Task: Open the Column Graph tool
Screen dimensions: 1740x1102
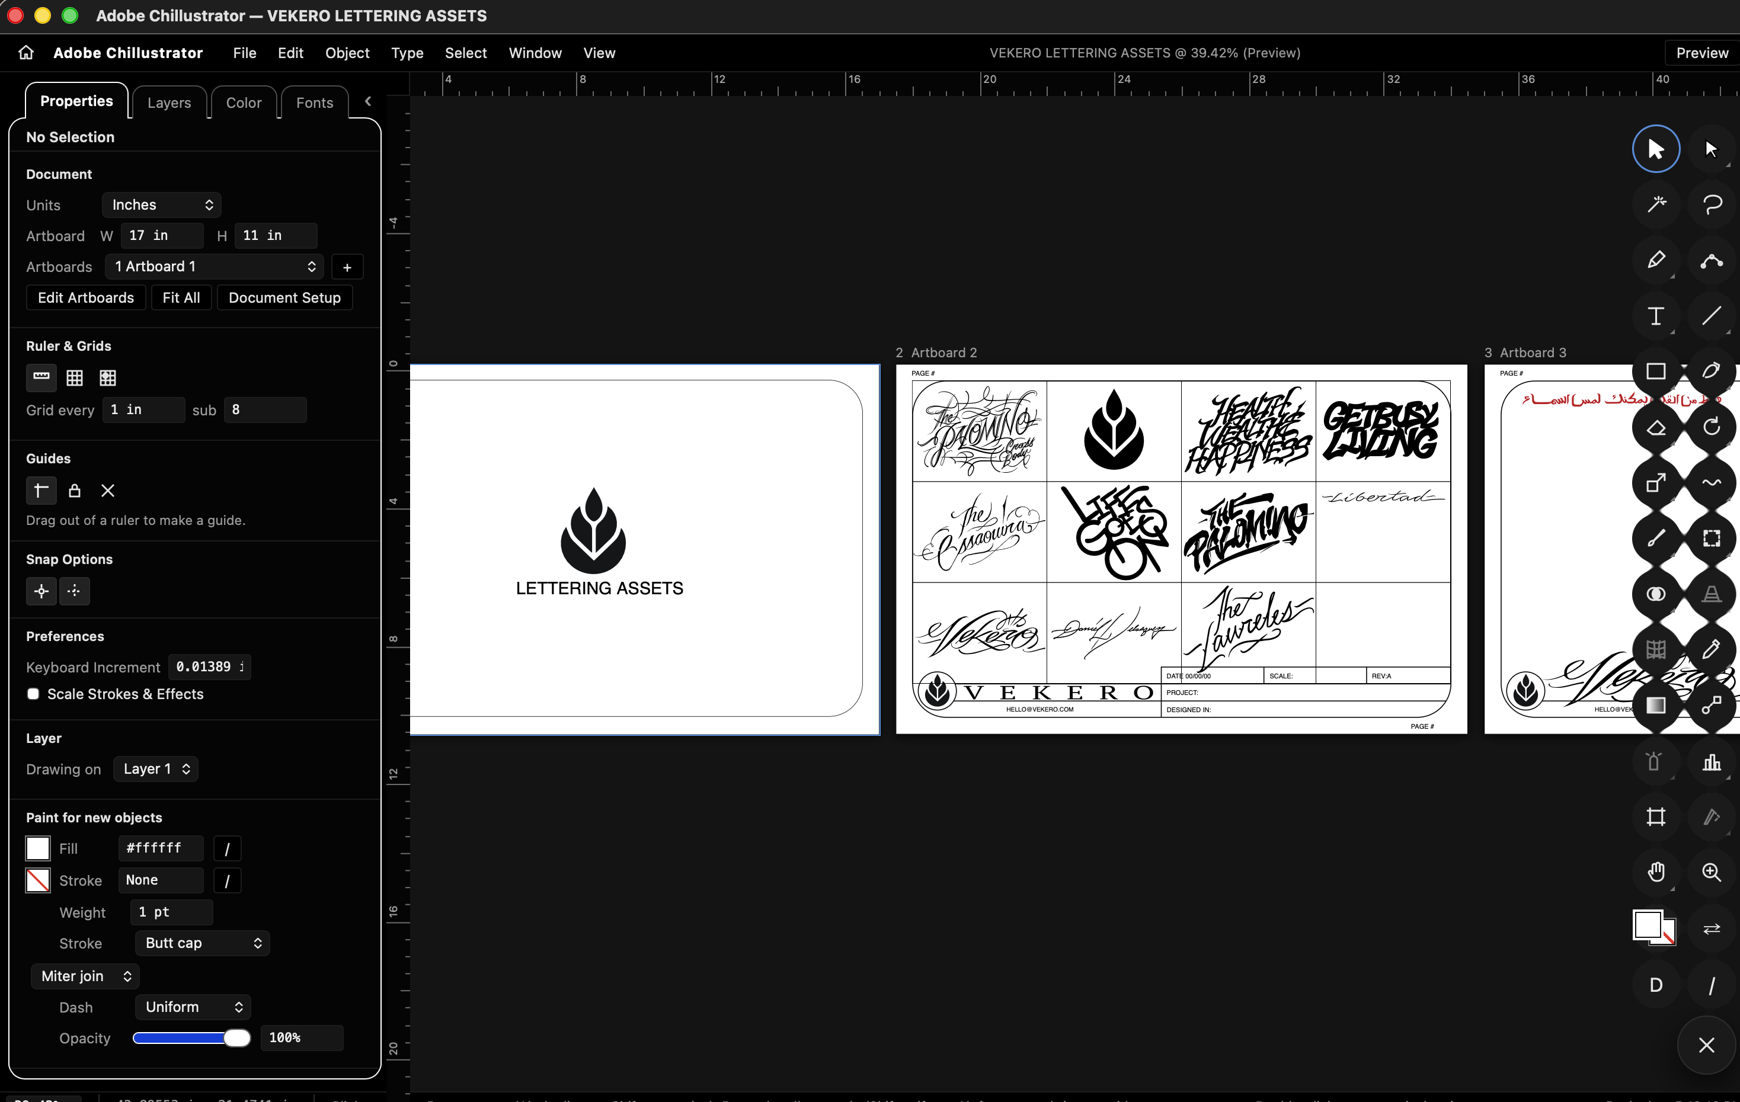Action: click(1711, 761)
